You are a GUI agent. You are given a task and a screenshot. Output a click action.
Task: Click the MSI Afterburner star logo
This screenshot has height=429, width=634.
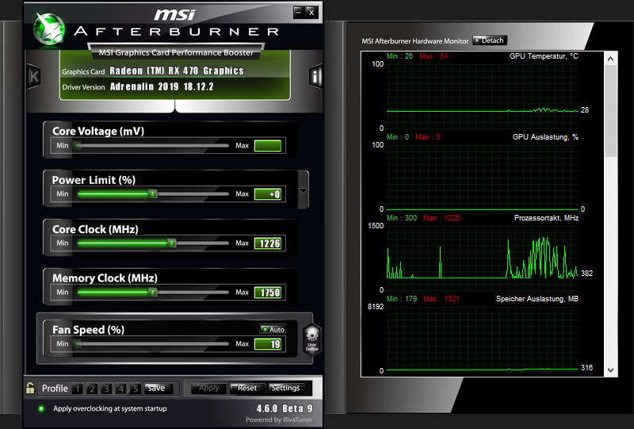click(x=49, y=29)
